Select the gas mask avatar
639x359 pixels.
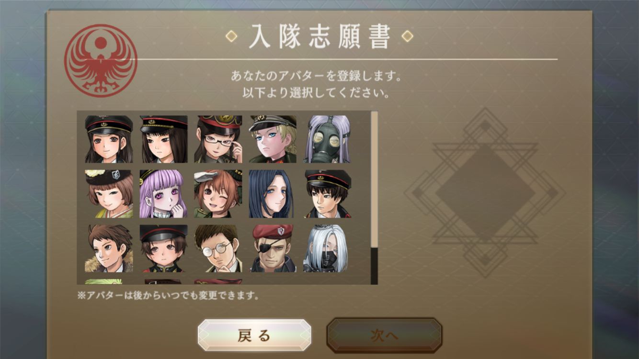(x=327, y=139)
